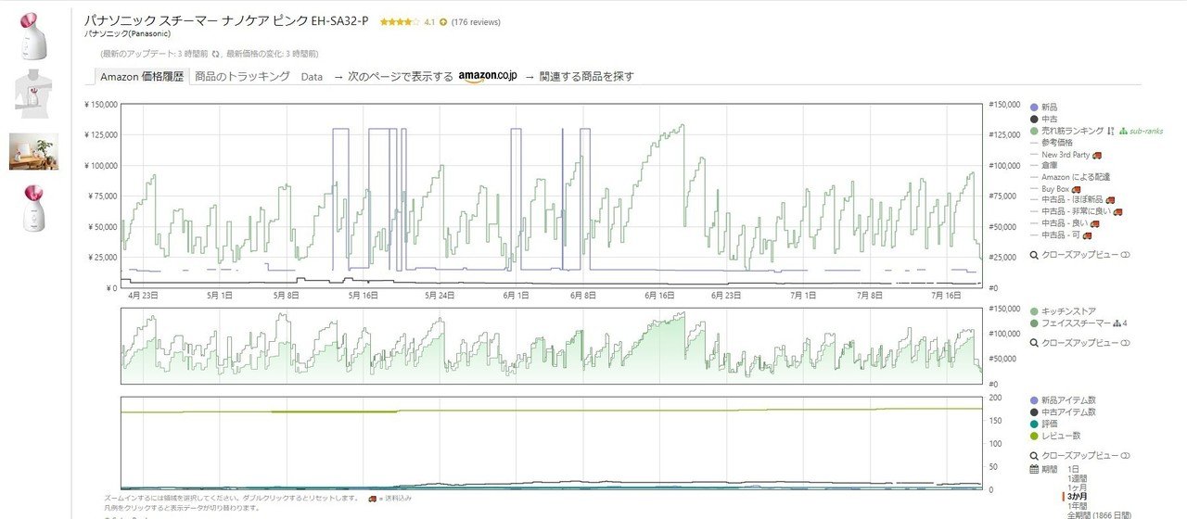The image size is (1187, 519).
Task: Click the 6月 16日 date label on the chart axis
Action: (659, 296)
